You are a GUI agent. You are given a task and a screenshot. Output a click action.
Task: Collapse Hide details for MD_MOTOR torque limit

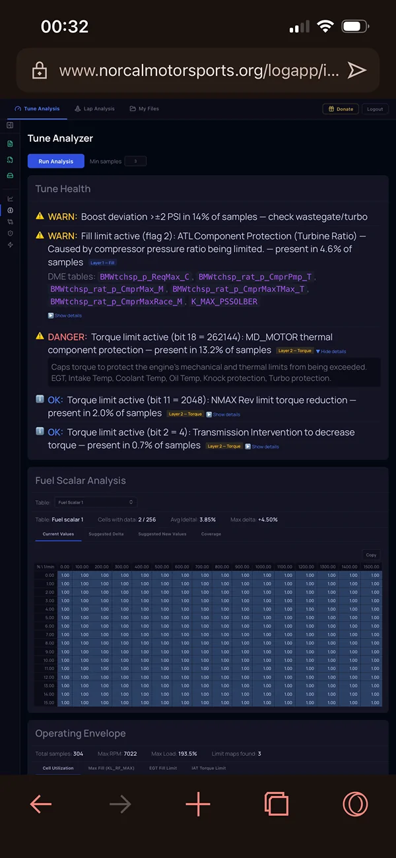[331, 351]
